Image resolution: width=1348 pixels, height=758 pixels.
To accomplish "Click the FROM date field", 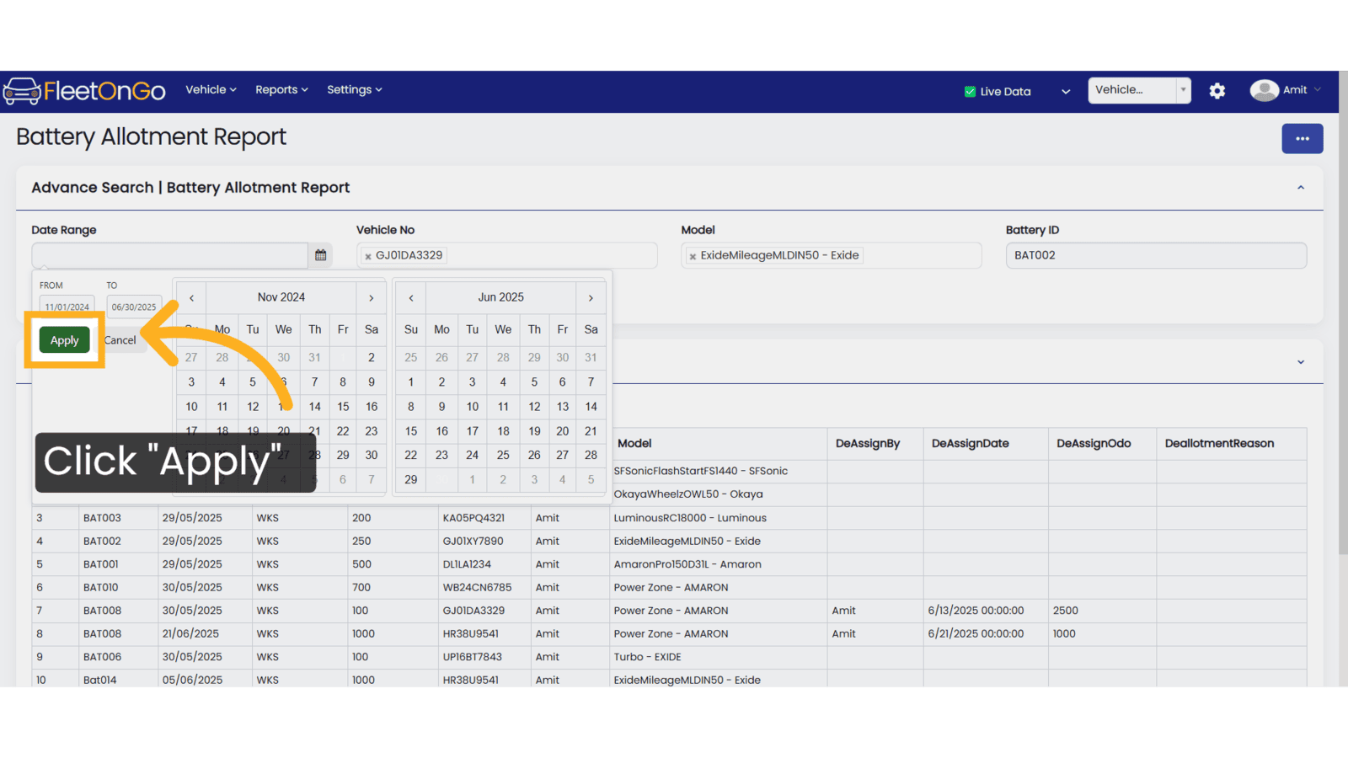I will [67, 307].
